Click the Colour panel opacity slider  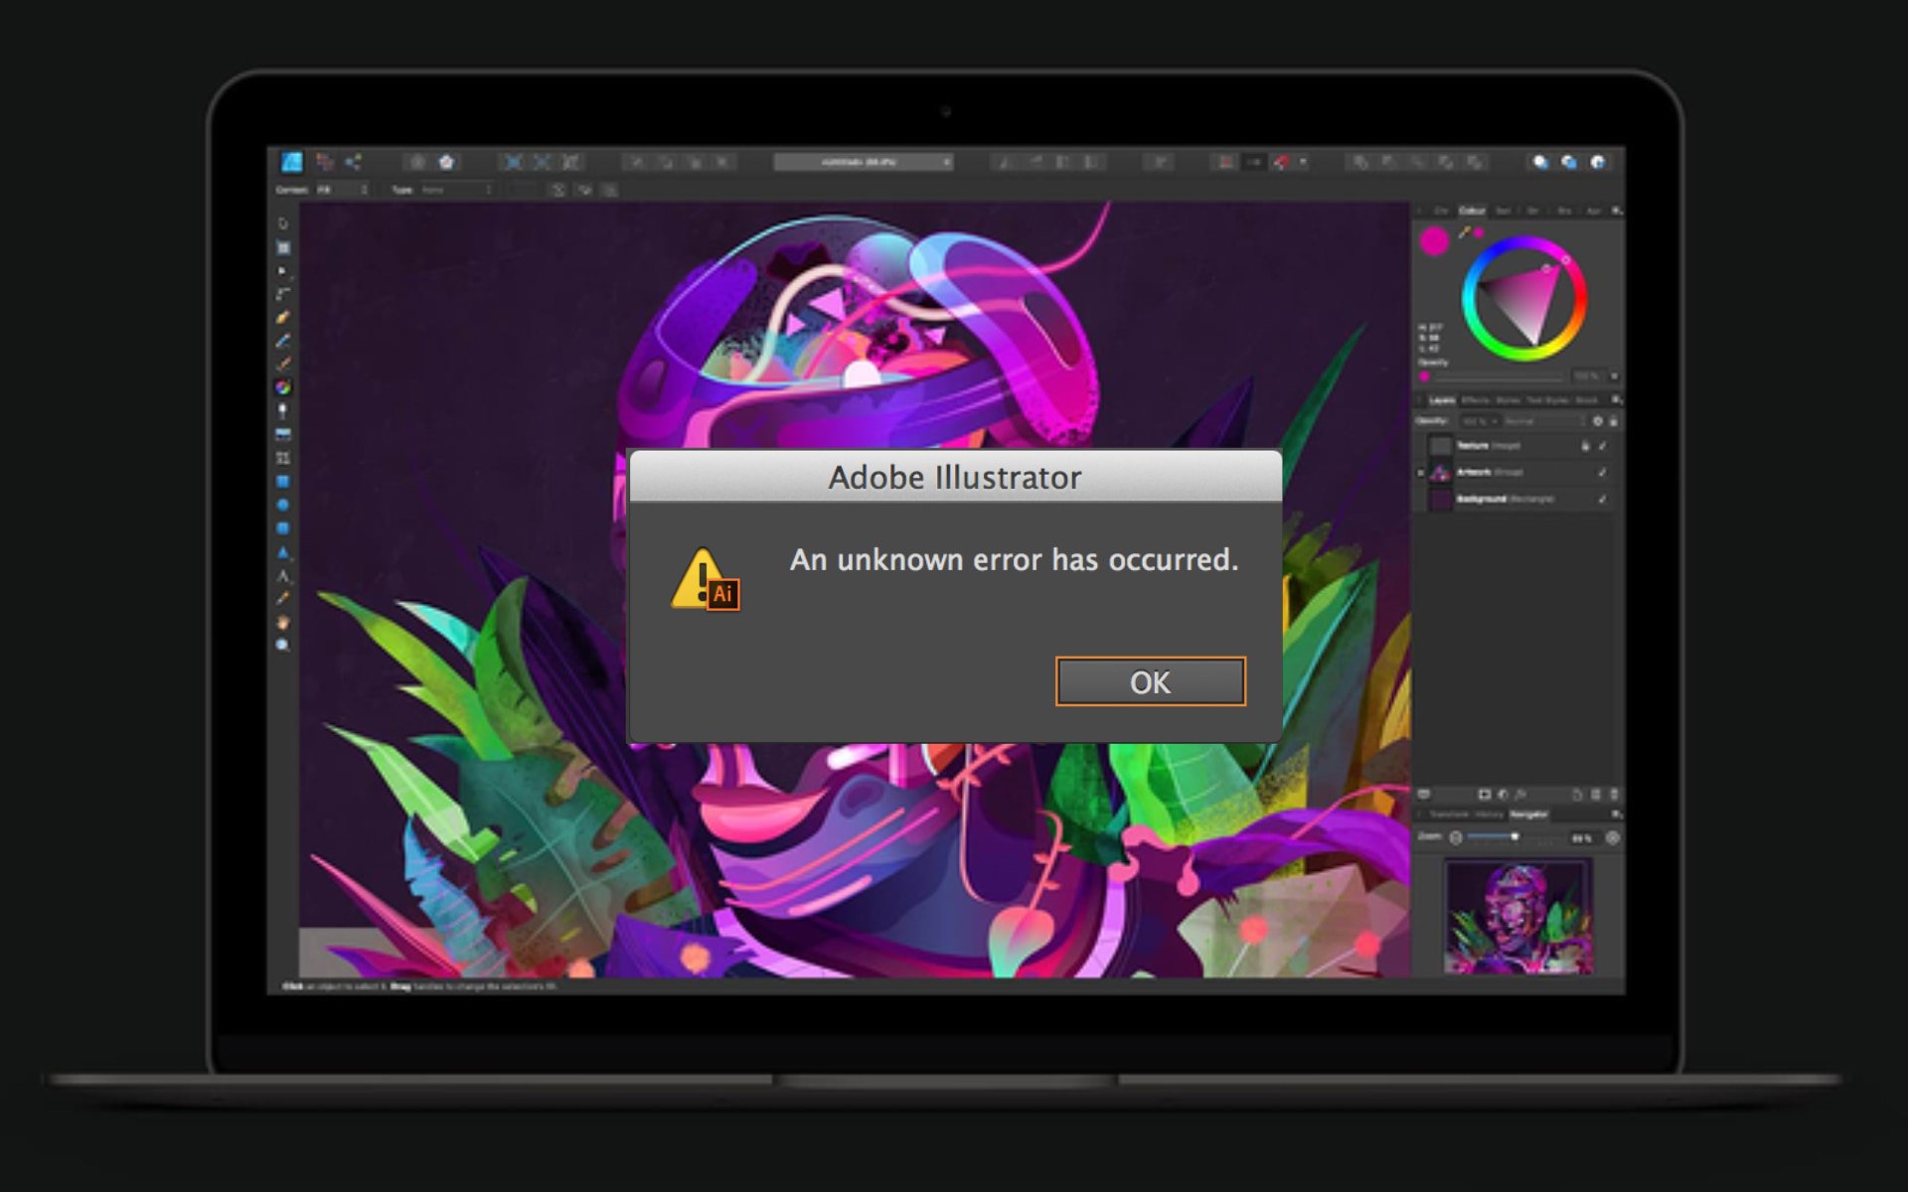click(x=1499, y=380)
